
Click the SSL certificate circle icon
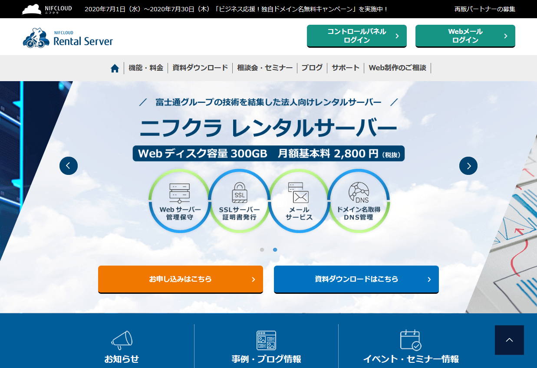[x=239, y=201]
